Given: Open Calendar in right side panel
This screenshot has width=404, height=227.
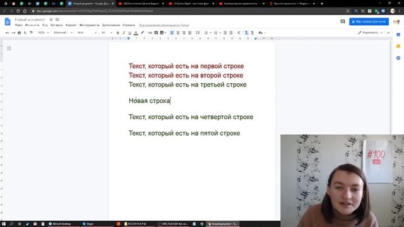Looking at the screenshot, I should coord(398,35).
